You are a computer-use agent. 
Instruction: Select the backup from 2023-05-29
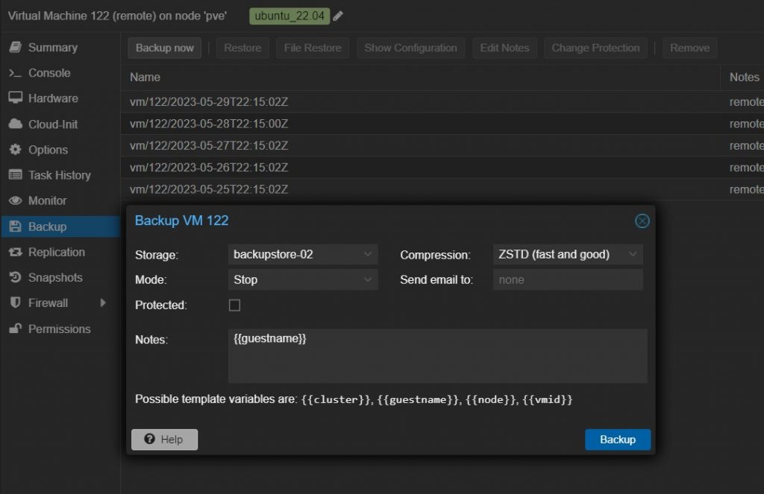click(209, 102)
